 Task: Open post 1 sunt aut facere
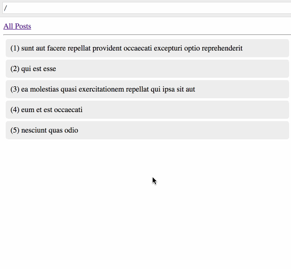coord(147,48)
